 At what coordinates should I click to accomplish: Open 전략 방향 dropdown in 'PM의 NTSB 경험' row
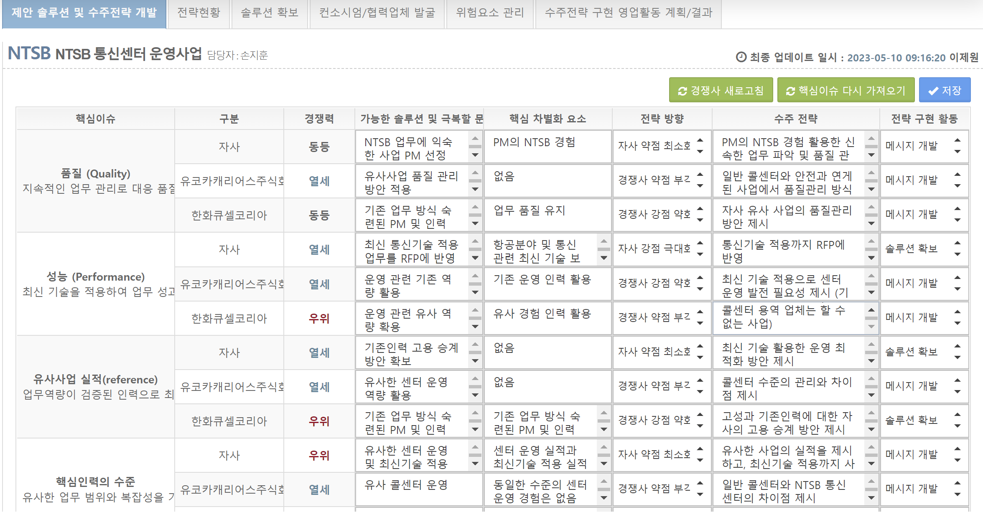[662, 146]
